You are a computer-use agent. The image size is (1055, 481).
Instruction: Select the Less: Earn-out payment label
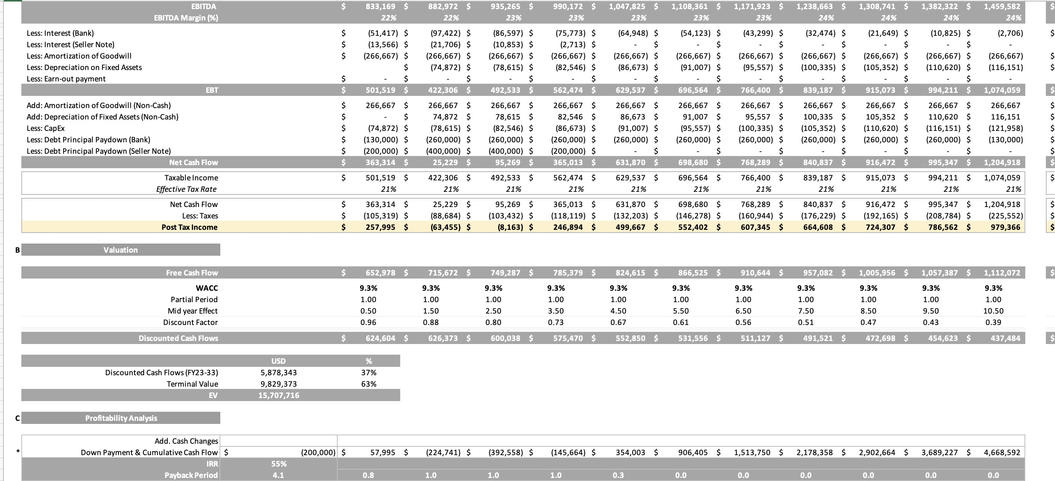(x=66, y=78)
